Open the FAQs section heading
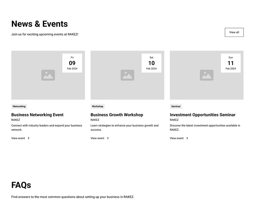Viewport: 255px width, 199px height. pyautogui.click(x=21, y=185)
